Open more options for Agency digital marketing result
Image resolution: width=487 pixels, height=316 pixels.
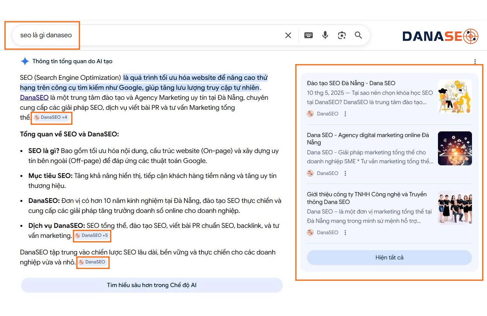345,173
